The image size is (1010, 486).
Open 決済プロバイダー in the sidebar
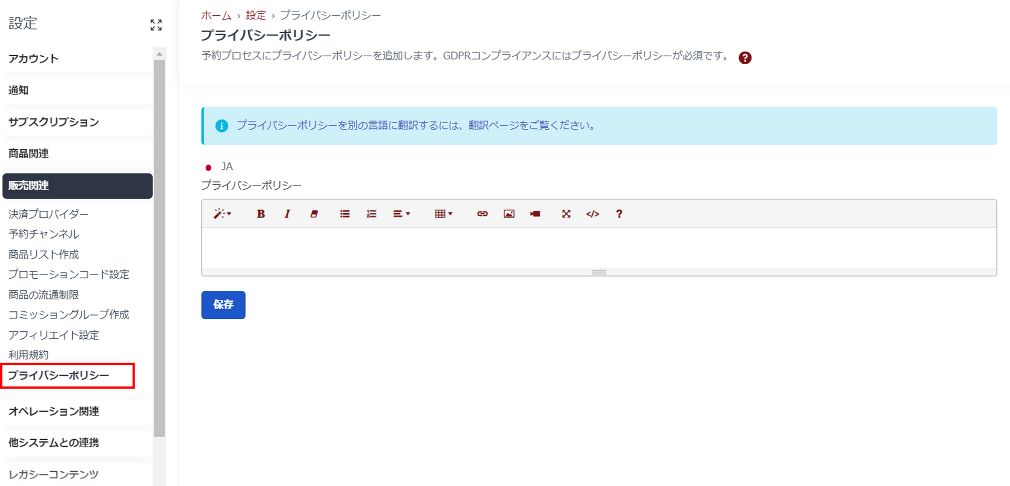(48, 214)
